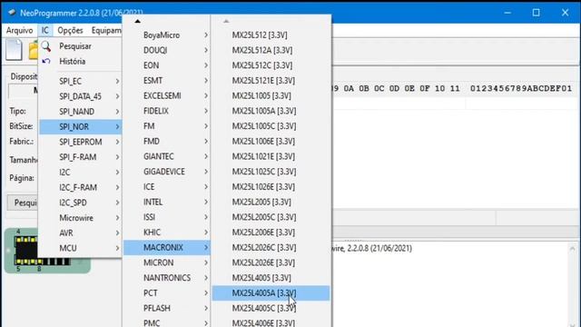Screen dimensions: 581x327
Task: Expand the SPI_EEPROM submenu
Action: [x=81, y=142]
